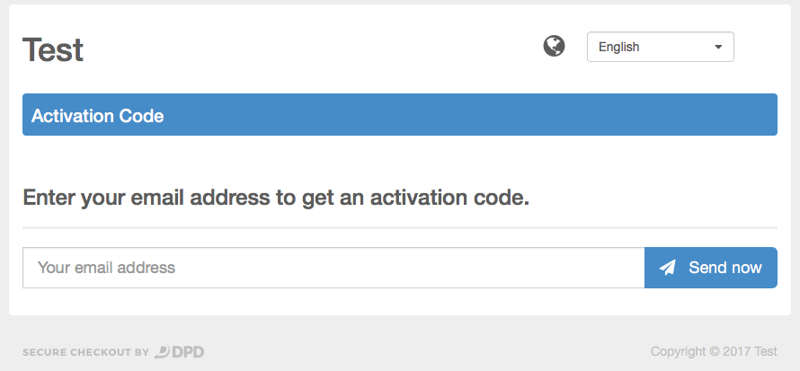The width and height of the screenshot is (800, 371).
Task: Click the Test page title
Action: [x=52, y=49]
